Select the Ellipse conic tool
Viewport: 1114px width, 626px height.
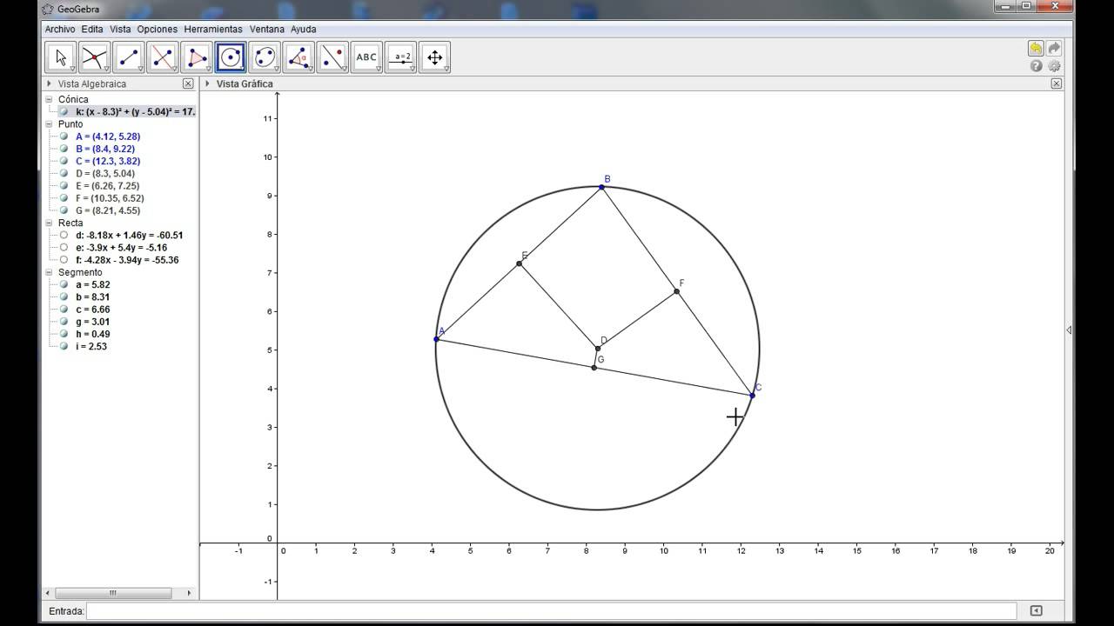[x=265, y=57]
